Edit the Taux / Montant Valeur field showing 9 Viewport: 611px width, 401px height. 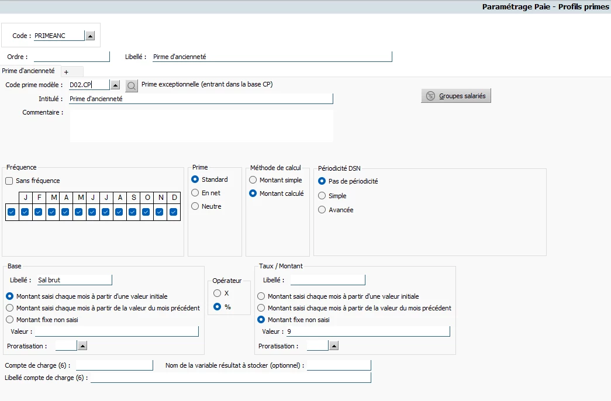368,331
